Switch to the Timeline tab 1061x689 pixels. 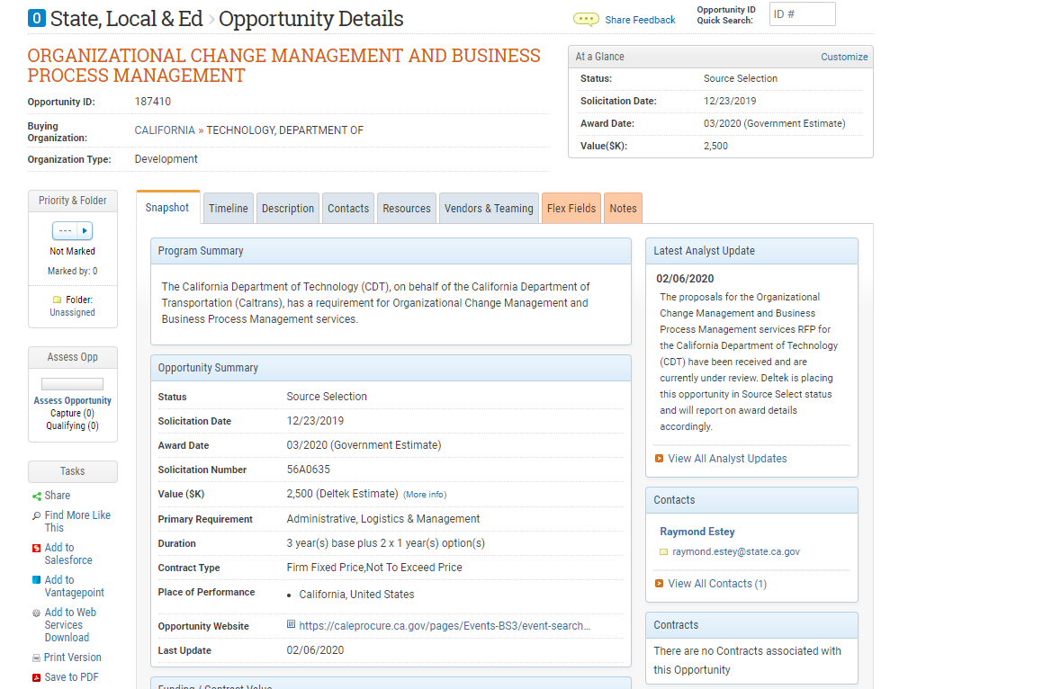tap(229, 208)
